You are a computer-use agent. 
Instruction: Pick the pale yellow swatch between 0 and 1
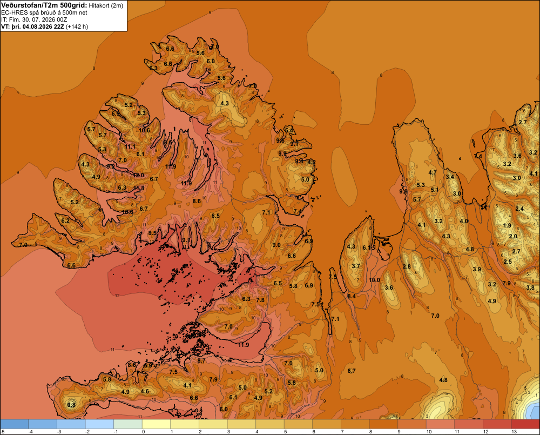click(x=157, y=424)
